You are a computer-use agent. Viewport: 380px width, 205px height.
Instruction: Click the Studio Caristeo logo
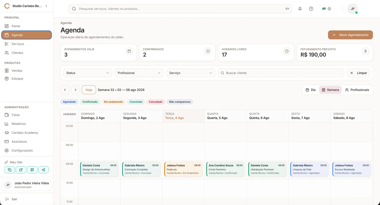point(7,6)
